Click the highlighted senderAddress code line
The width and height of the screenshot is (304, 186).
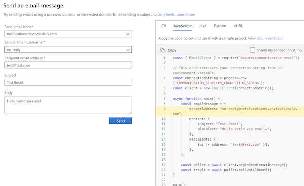(x=230, y=111)
